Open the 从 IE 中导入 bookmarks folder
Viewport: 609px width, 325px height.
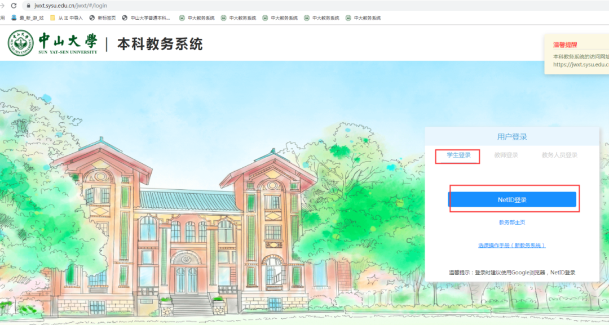pos(67,18)
